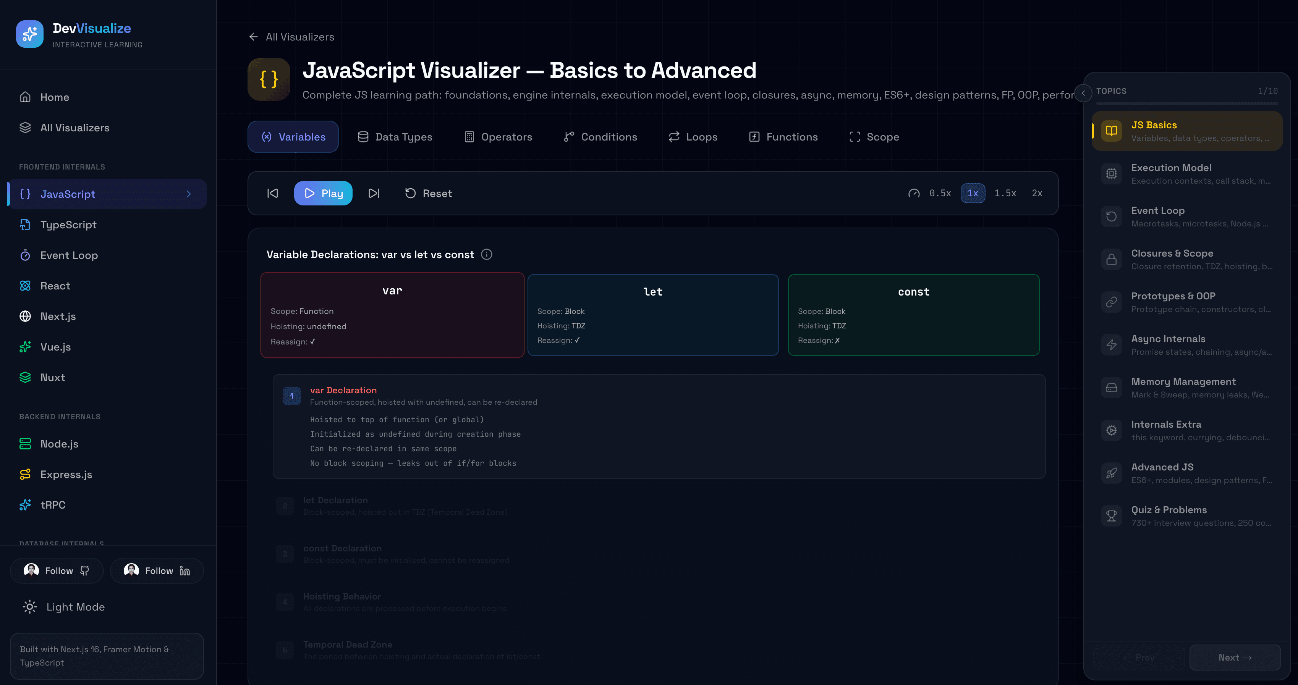Click the Next topic button
1298x685 pixels.
coord(1235,657)
